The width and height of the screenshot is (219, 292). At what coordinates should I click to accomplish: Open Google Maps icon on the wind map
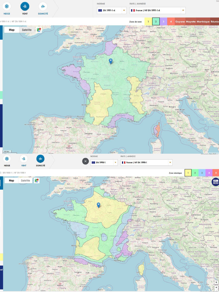tap(39, 30)
